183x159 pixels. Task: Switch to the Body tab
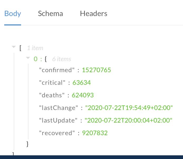pos(13,13)
